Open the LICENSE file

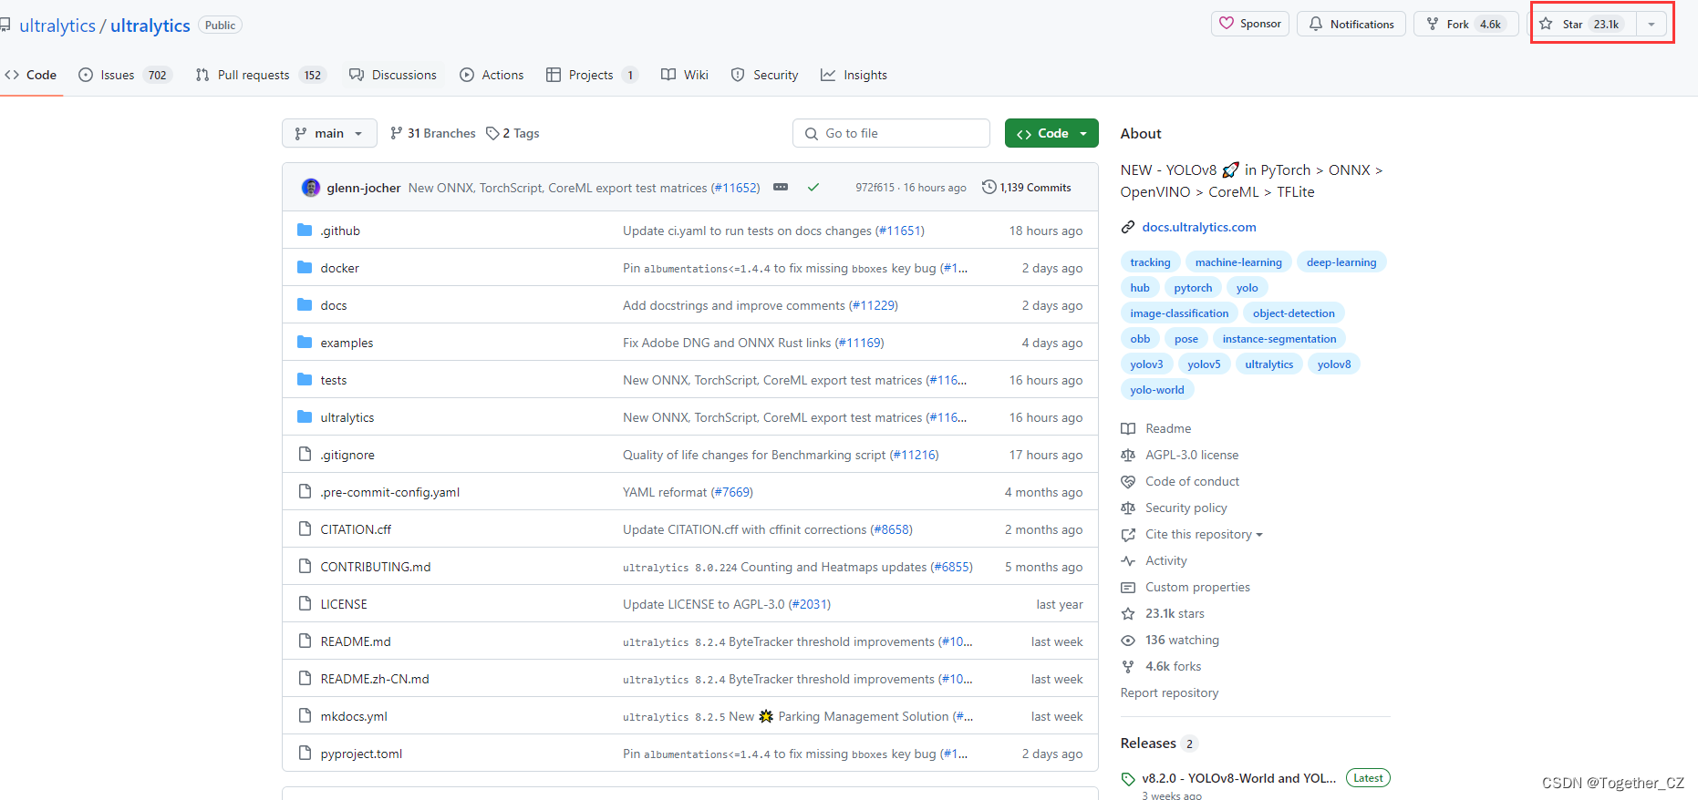(344, 604)
